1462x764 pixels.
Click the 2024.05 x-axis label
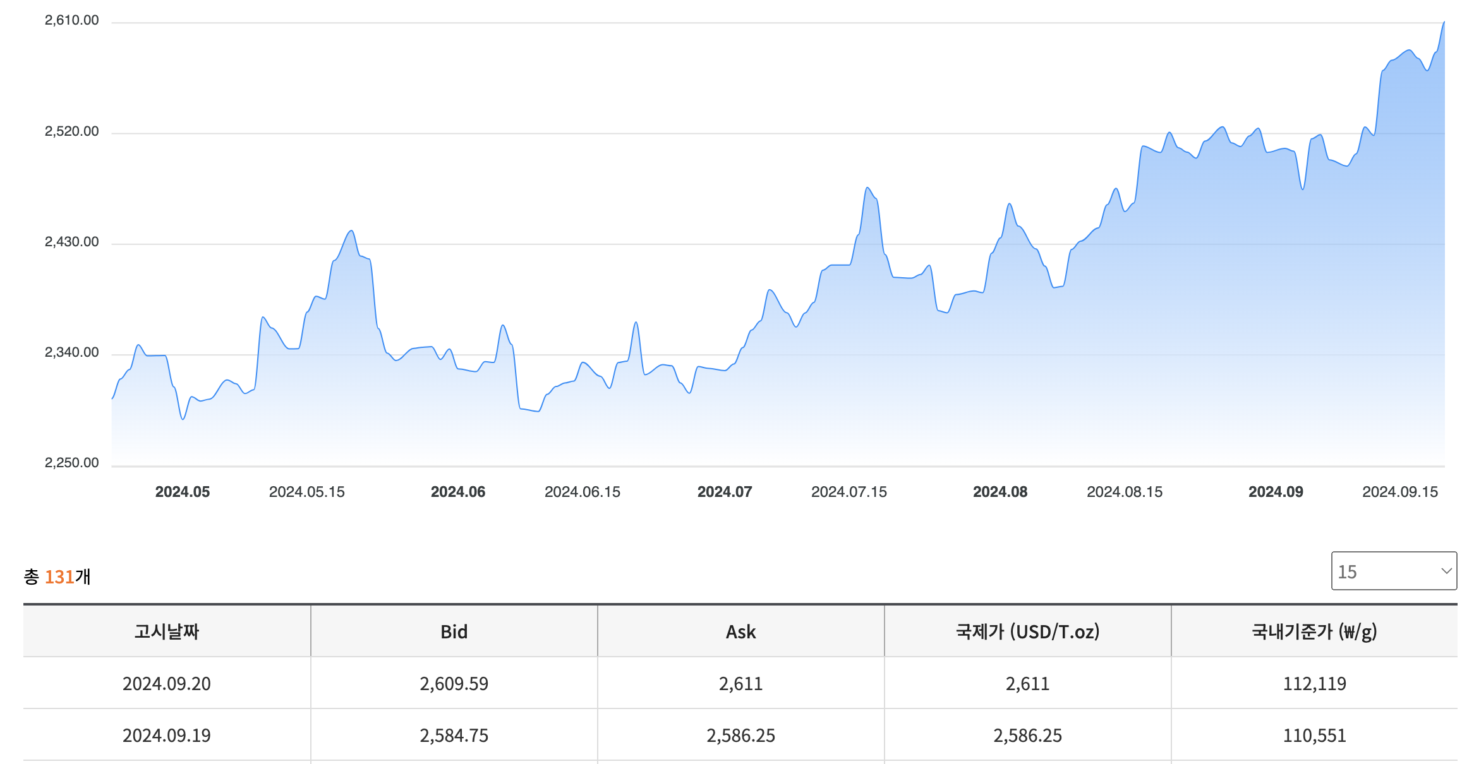pos(183,492)
